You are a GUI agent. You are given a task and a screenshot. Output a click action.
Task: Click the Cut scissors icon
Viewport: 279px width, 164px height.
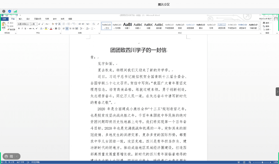coord(8,23)
